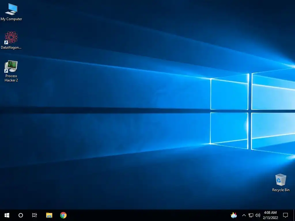Open network status tray icon
Screen dimensions: 295x221
click(x=251, y=215)
